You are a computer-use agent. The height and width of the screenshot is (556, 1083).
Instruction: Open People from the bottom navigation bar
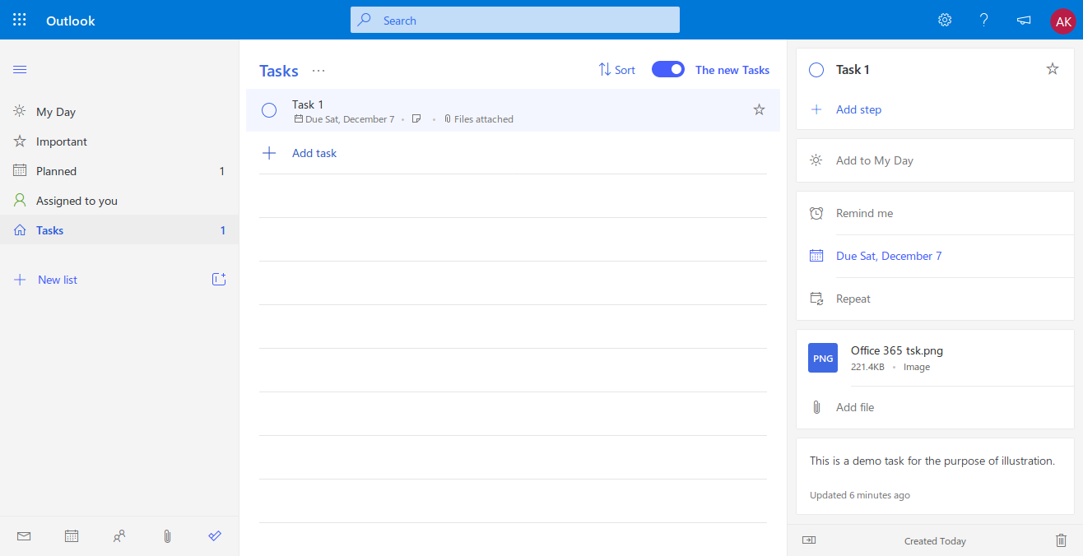pyautogui.click(x=119, y=536)
